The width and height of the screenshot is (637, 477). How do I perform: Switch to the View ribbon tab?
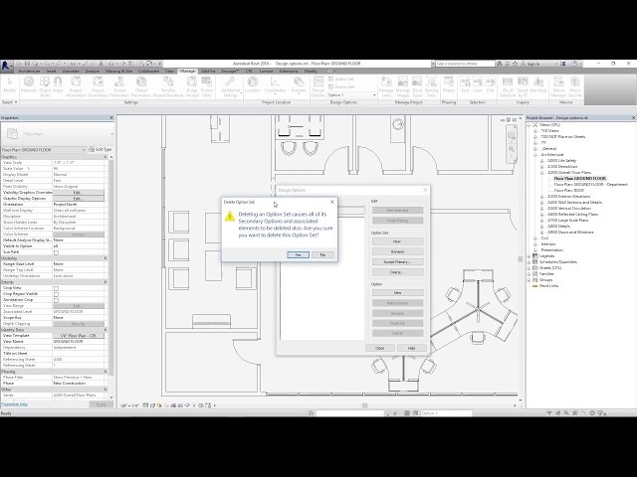pos(169,71)
